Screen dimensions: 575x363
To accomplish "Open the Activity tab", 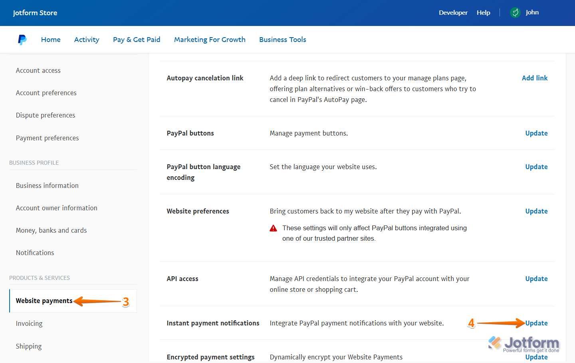I will (86, 39).
